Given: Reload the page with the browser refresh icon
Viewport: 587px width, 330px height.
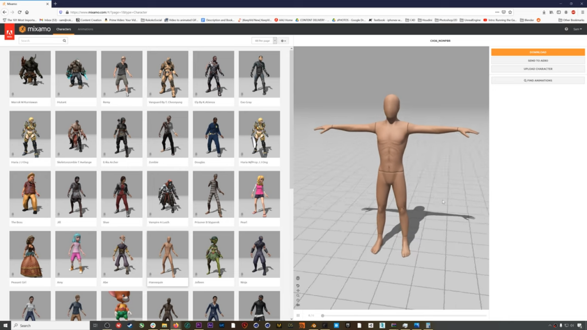Looking at the screenshot, I should 20,12.
